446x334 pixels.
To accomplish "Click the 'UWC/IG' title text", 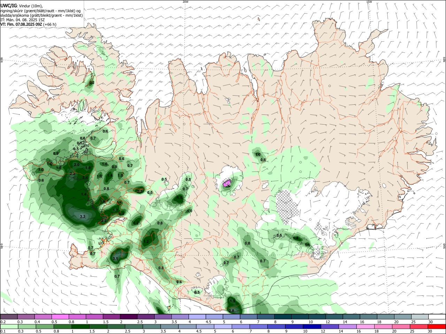I will click(8, 5).
